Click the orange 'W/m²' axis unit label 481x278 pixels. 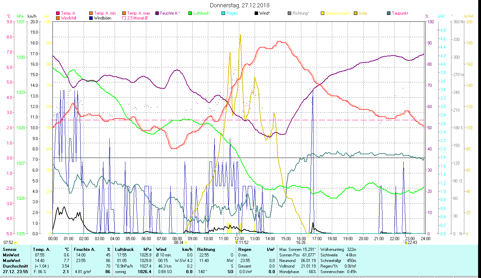coord(468,16)
